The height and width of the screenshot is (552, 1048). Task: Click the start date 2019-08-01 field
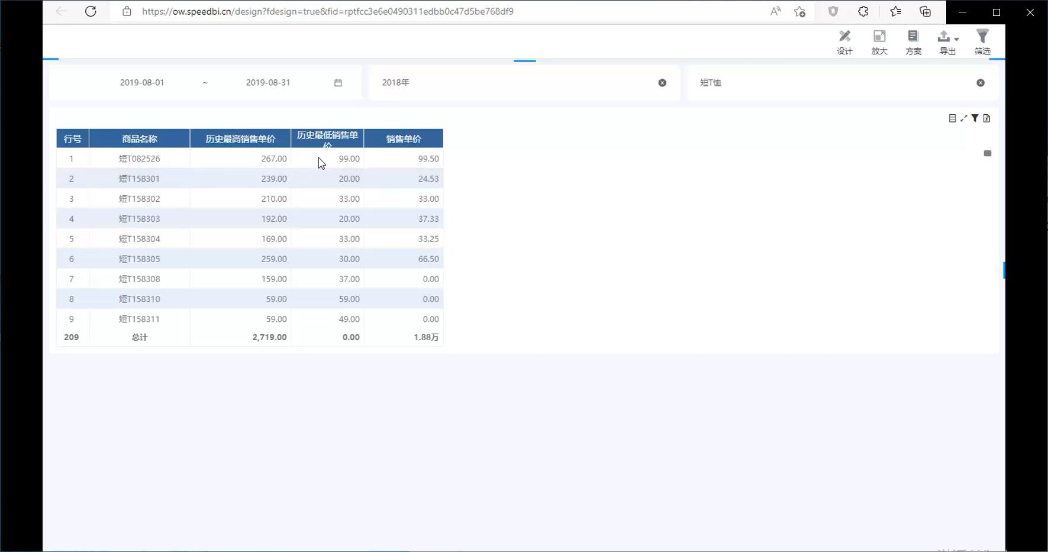[142, 83]
